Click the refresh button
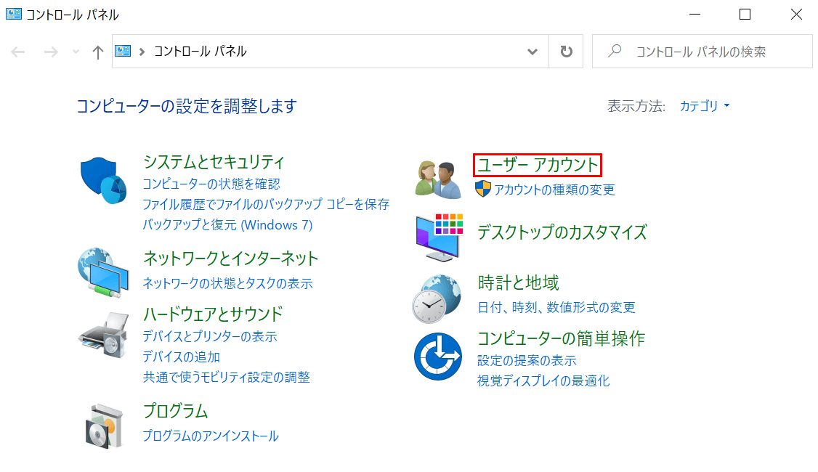 click(x=566, y=51)
